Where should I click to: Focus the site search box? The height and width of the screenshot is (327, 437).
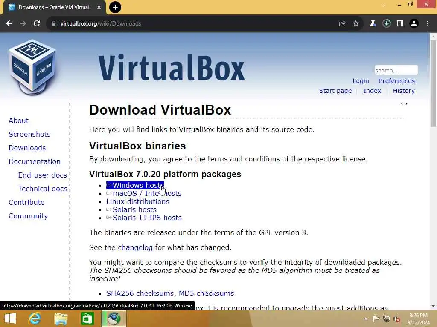click(x=396, y=70)
